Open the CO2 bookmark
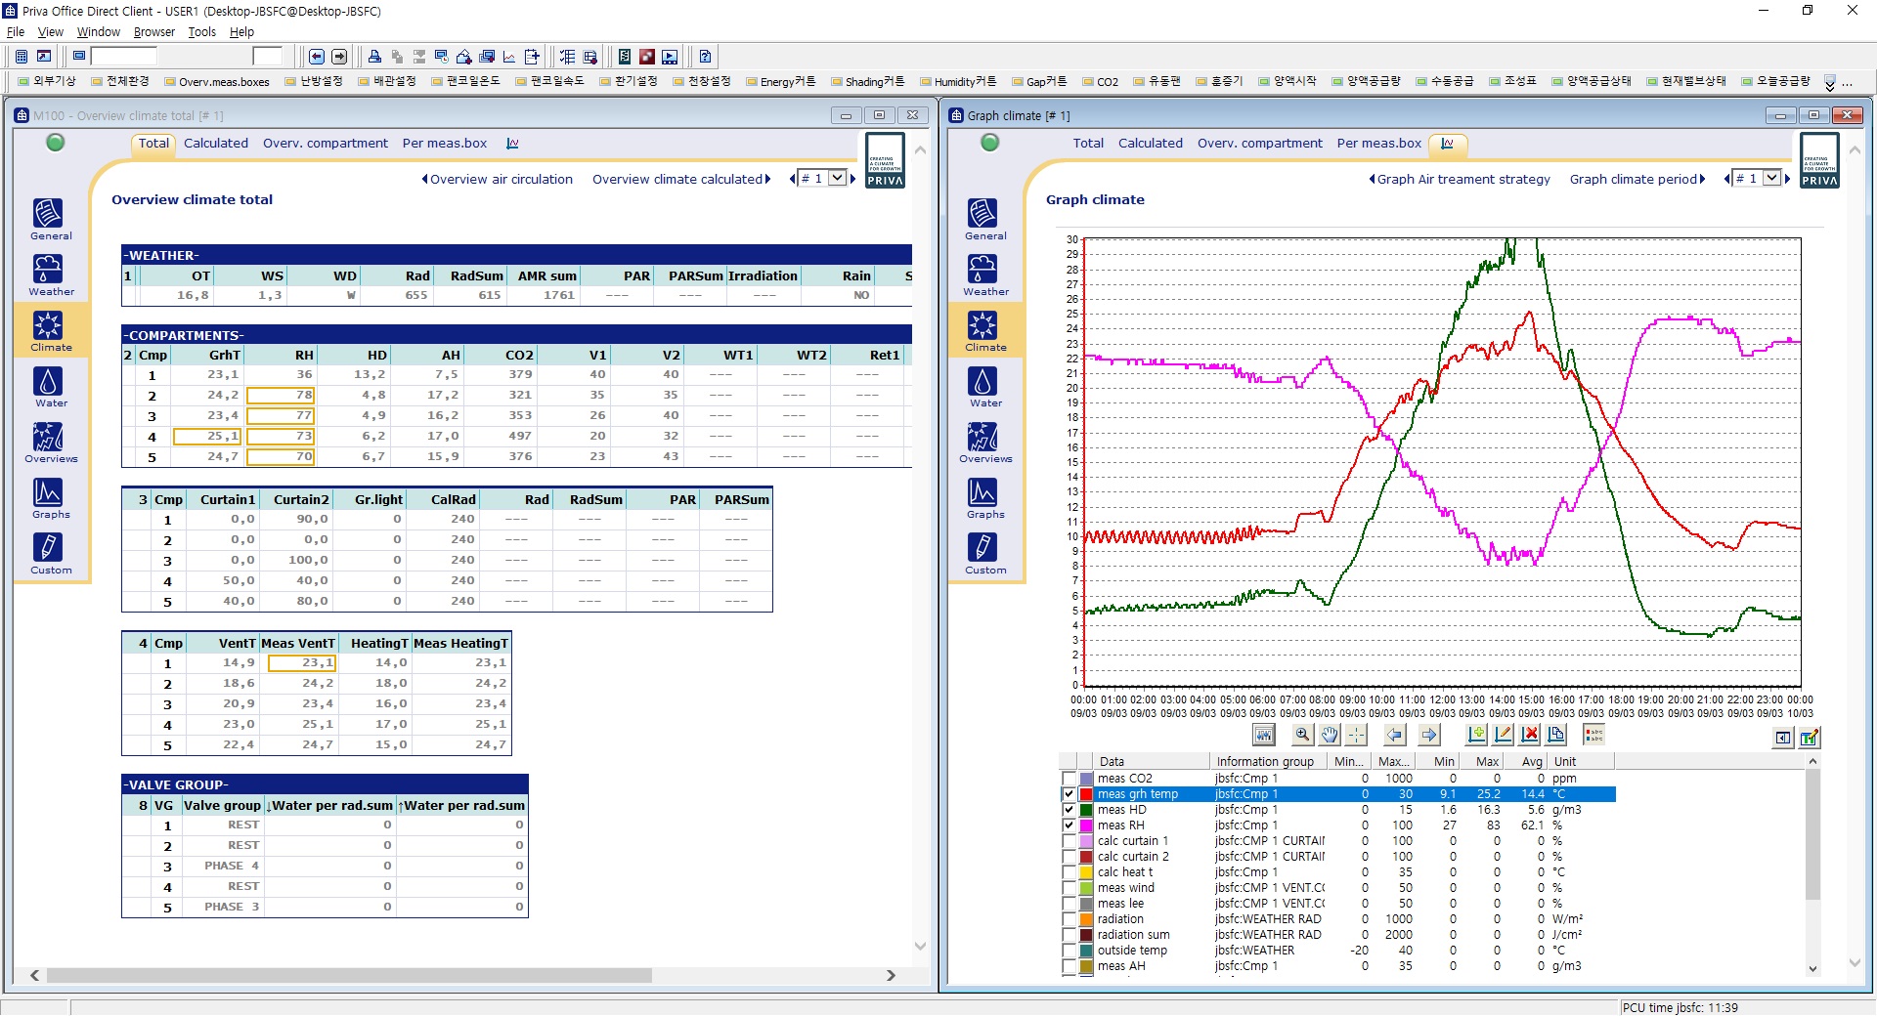Screen dimensions: 1877x1016 click(1100, 82)
